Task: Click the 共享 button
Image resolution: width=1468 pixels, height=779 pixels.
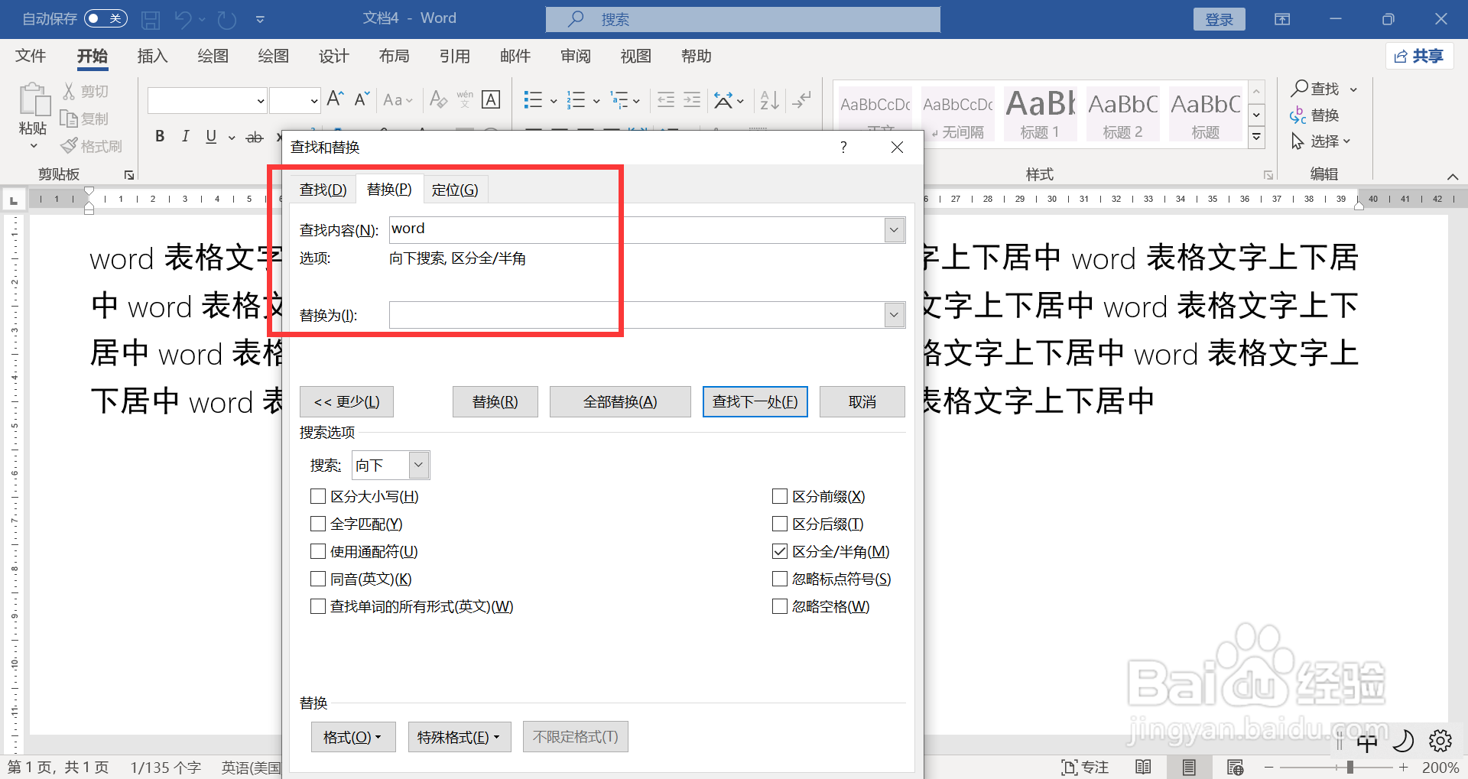Action: click(x=1419, y=56)
